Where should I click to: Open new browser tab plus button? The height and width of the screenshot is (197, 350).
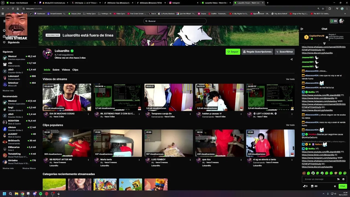(267, 3)
